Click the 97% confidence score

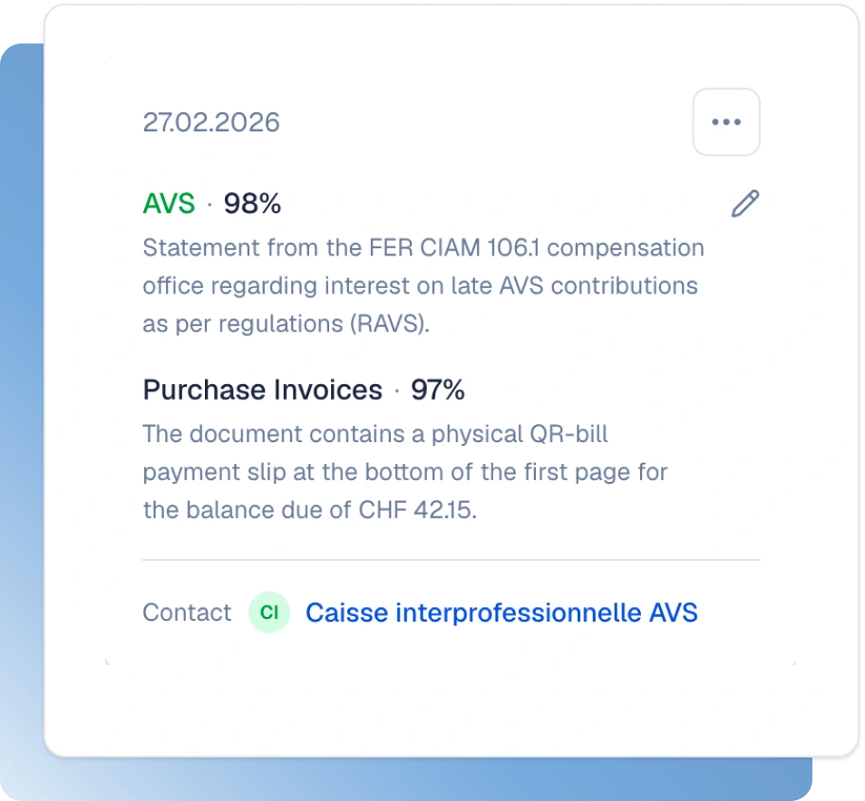438,390
